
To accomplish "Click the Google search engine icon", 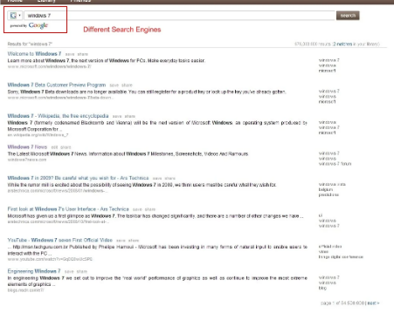I will 13,16.
